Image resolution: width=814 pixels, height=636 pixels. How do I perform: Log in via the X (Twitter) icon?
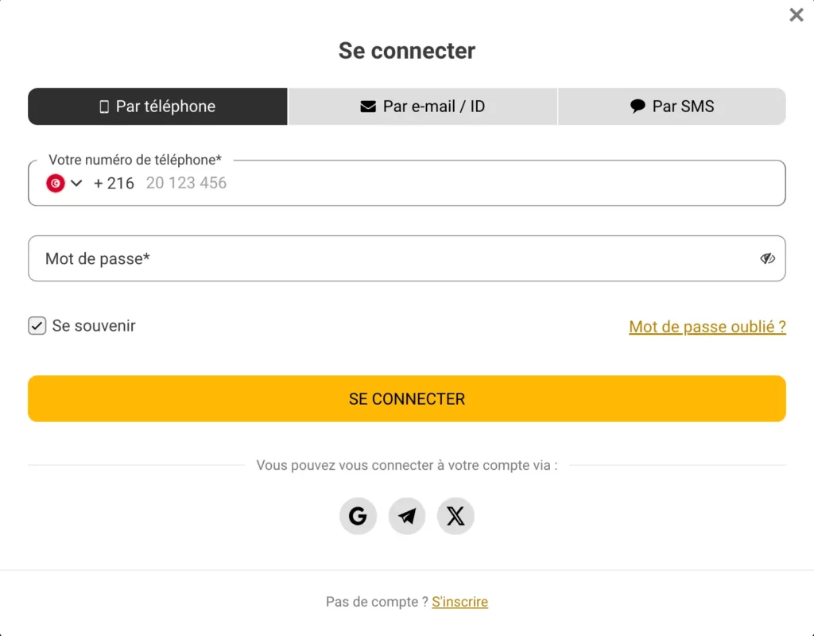(x=455, y=515)
